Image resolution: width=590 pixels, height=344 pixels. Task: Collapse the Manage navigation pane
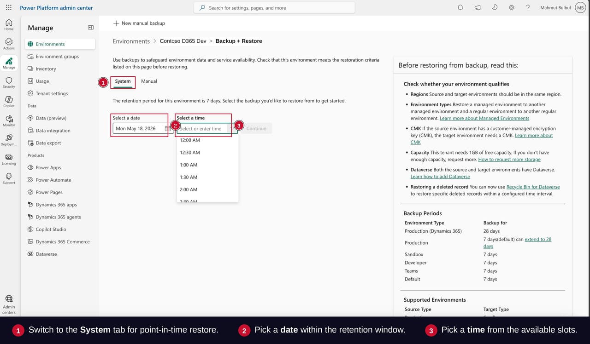point(91,28)
